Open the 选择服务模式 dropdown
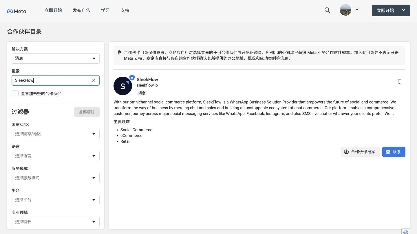 56,178
